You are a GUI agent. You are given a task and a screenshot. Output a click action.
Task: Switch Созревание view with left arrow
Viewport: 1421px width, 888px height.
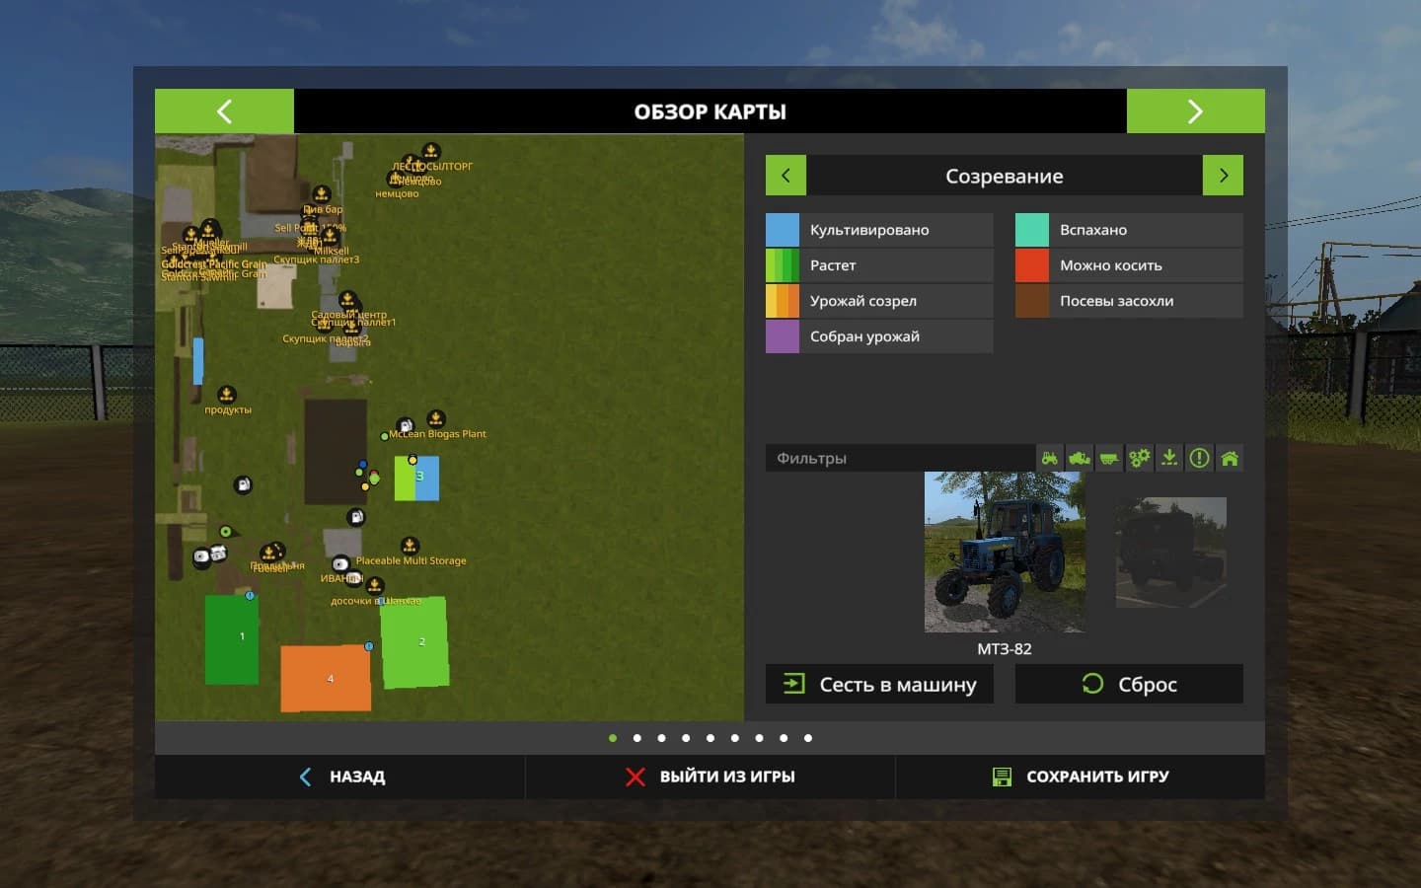coord(785,176)
